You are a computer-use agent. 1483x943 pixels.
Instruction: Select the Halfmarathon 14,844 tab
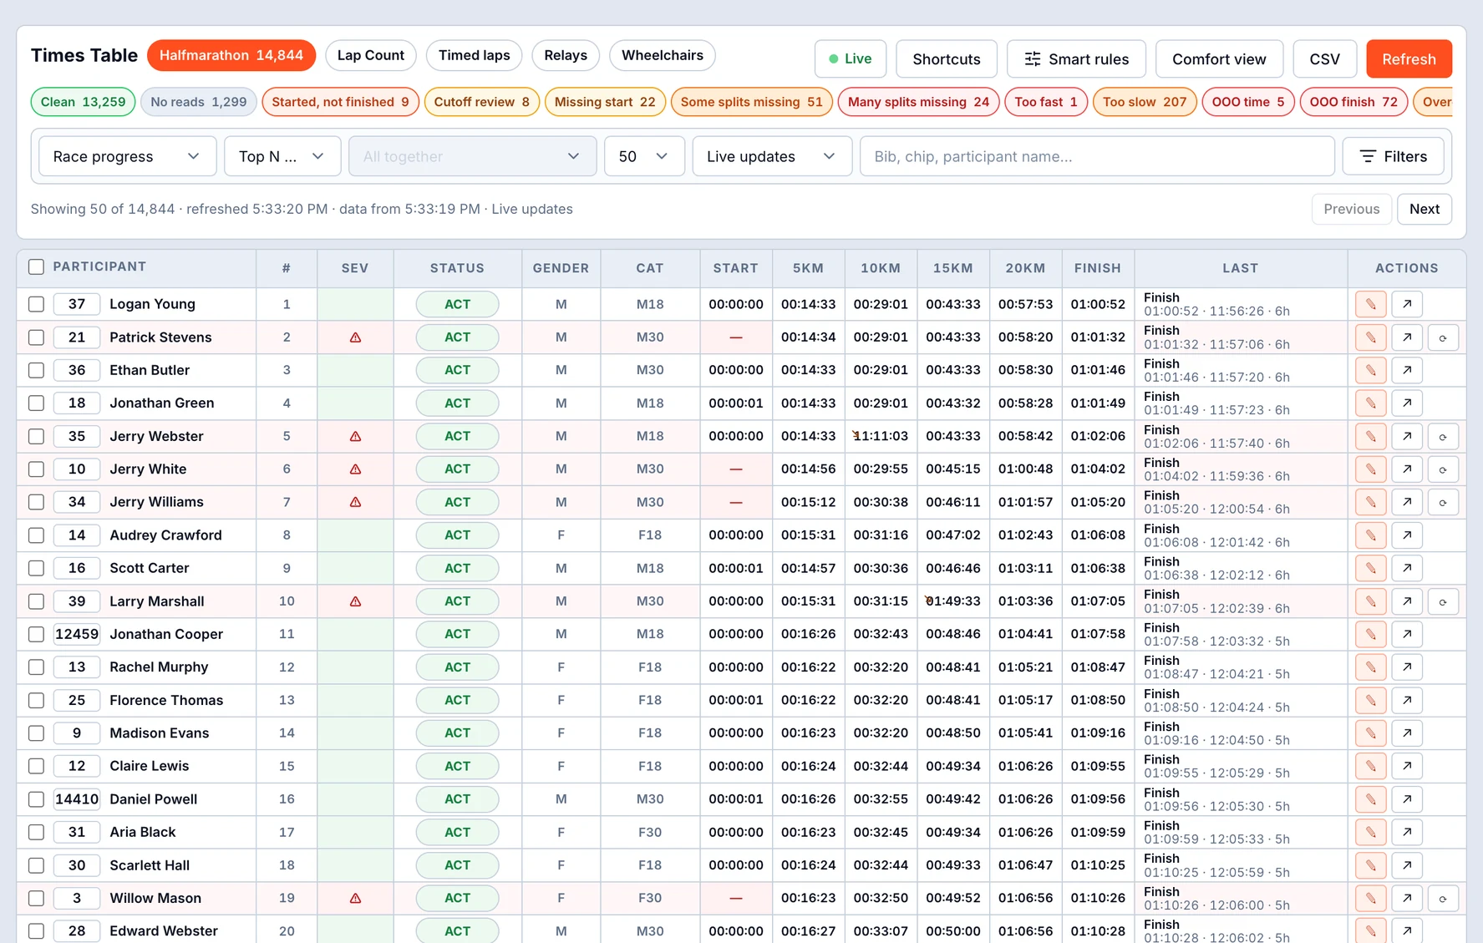[231, 55]
